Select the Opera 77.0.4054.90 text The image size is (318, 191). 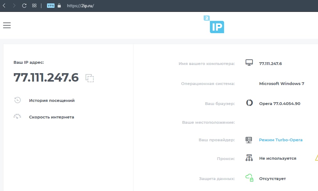(x=280, y=103)
